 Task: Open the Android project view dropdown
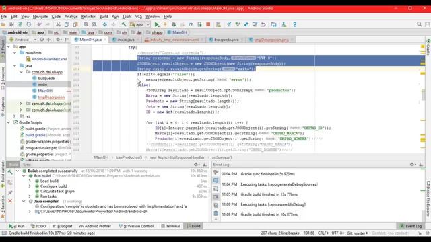coord(23,40)
